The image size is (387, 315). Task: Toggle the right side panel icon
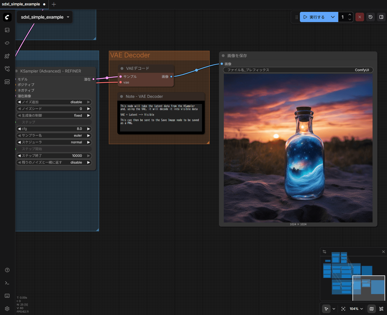[381, 17]
